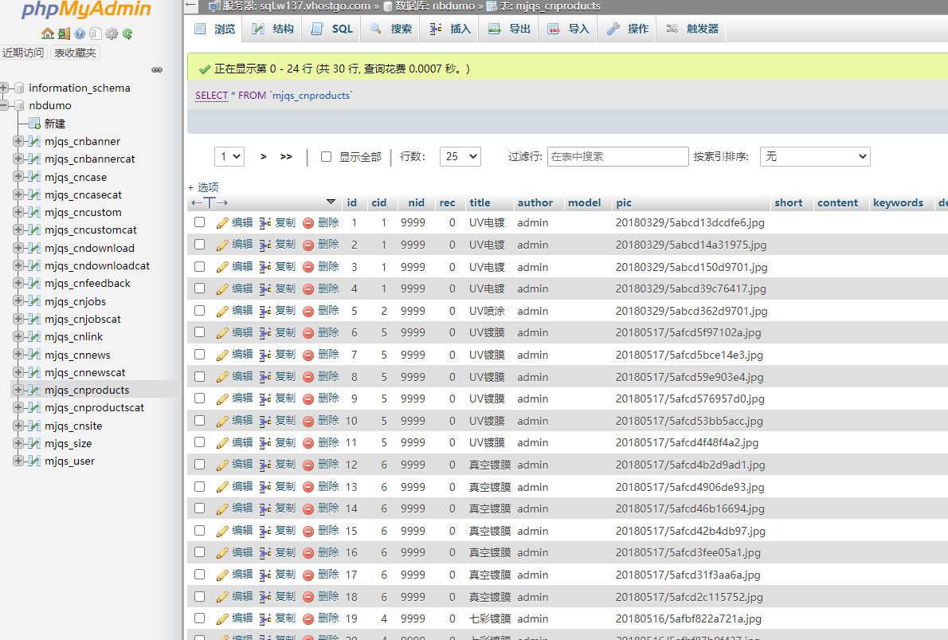This screenshot has width=948, height=640.
Task: Click the log out door icon
Action: 64,33
